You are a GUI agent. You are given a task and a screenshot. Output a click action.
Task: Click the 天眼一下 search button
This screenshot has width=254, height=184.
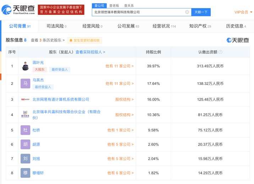pyautogui.click(x=201, y=12)
